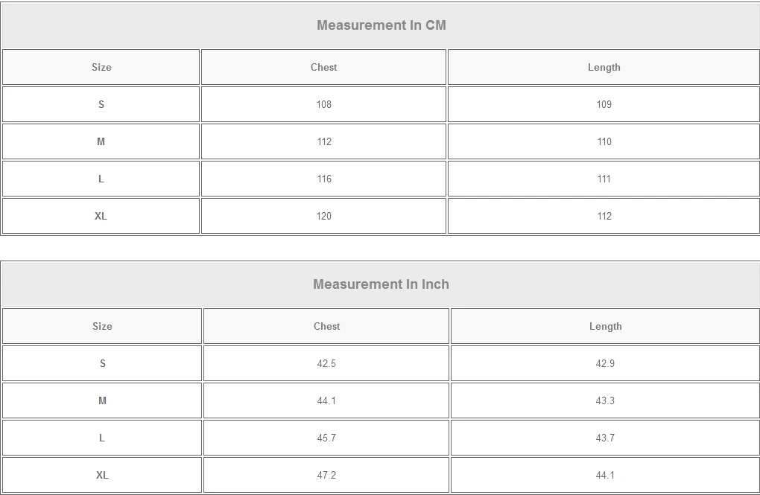
Task: Select the length value 43.3 cell
Action: 605,400
